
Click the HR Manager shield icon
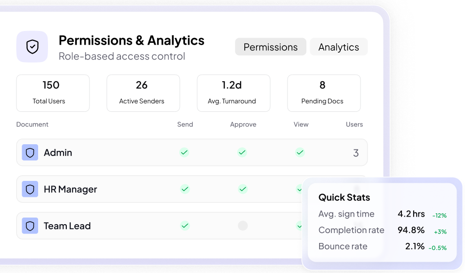click(x=30, y=189)
